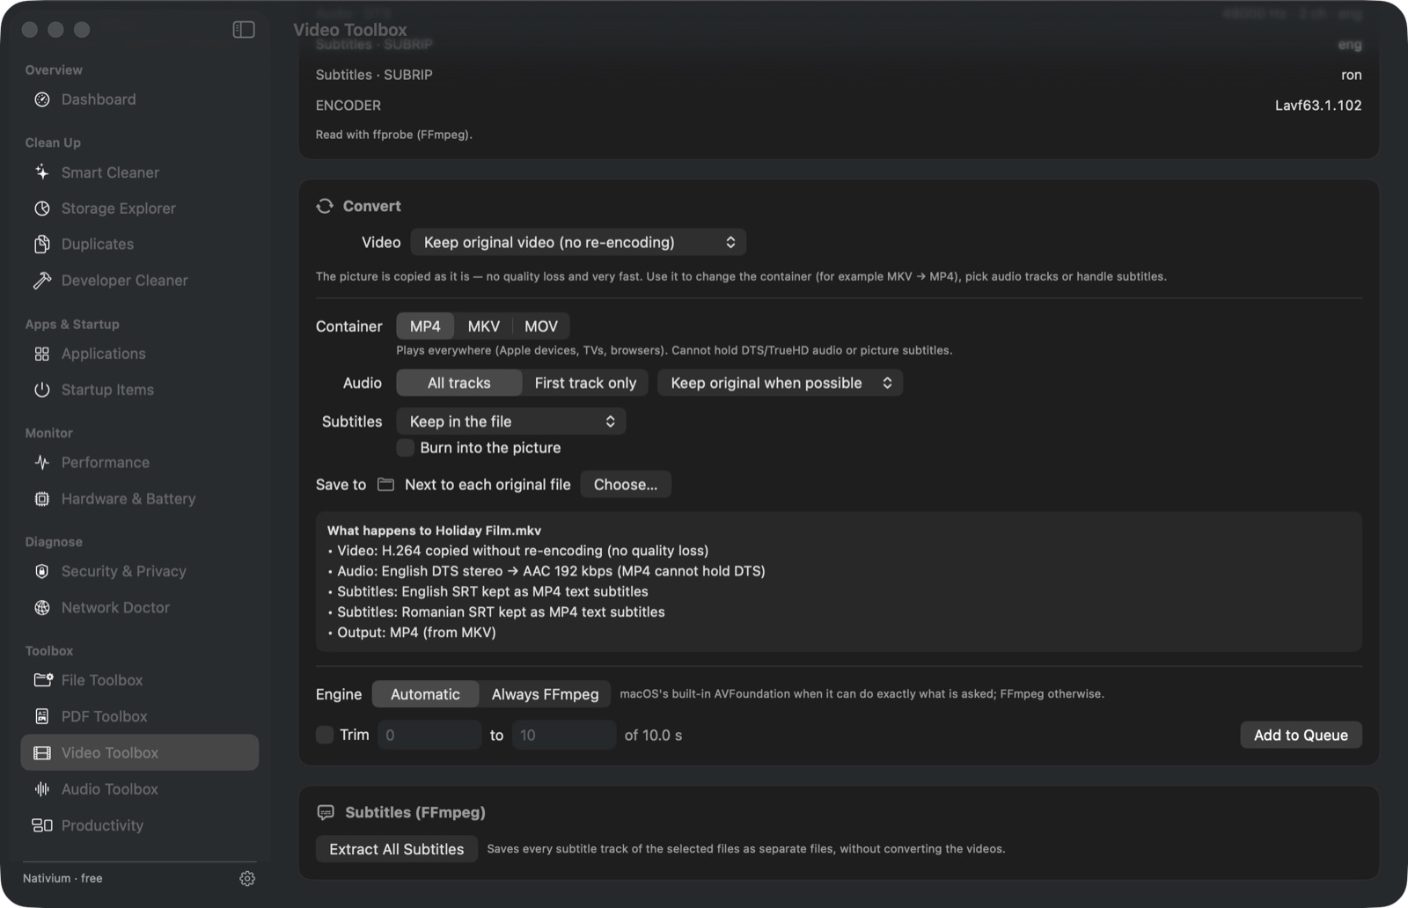Click the Trim start time field
The width and height of the screenshot is (1408, 908).
(429, 735)
